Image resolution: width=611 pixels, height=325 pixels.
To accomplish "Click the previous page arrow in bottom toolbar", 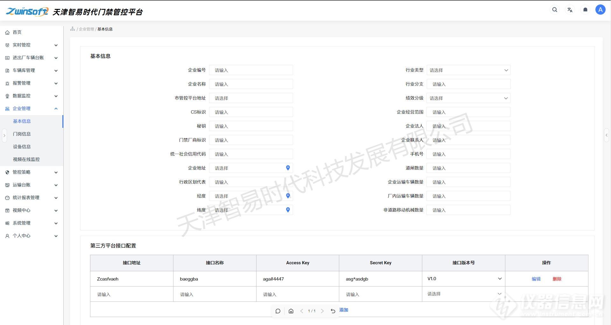I will 302,311.
